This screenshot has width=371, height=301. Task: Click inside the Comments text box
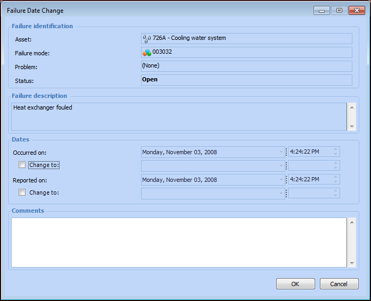point(179,243)
